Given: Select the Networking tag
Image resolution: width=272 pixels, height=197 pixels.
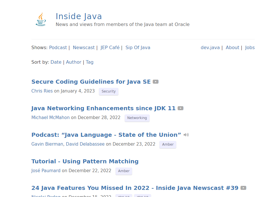Looking at the screenshot, I should [x=137, y=118].
